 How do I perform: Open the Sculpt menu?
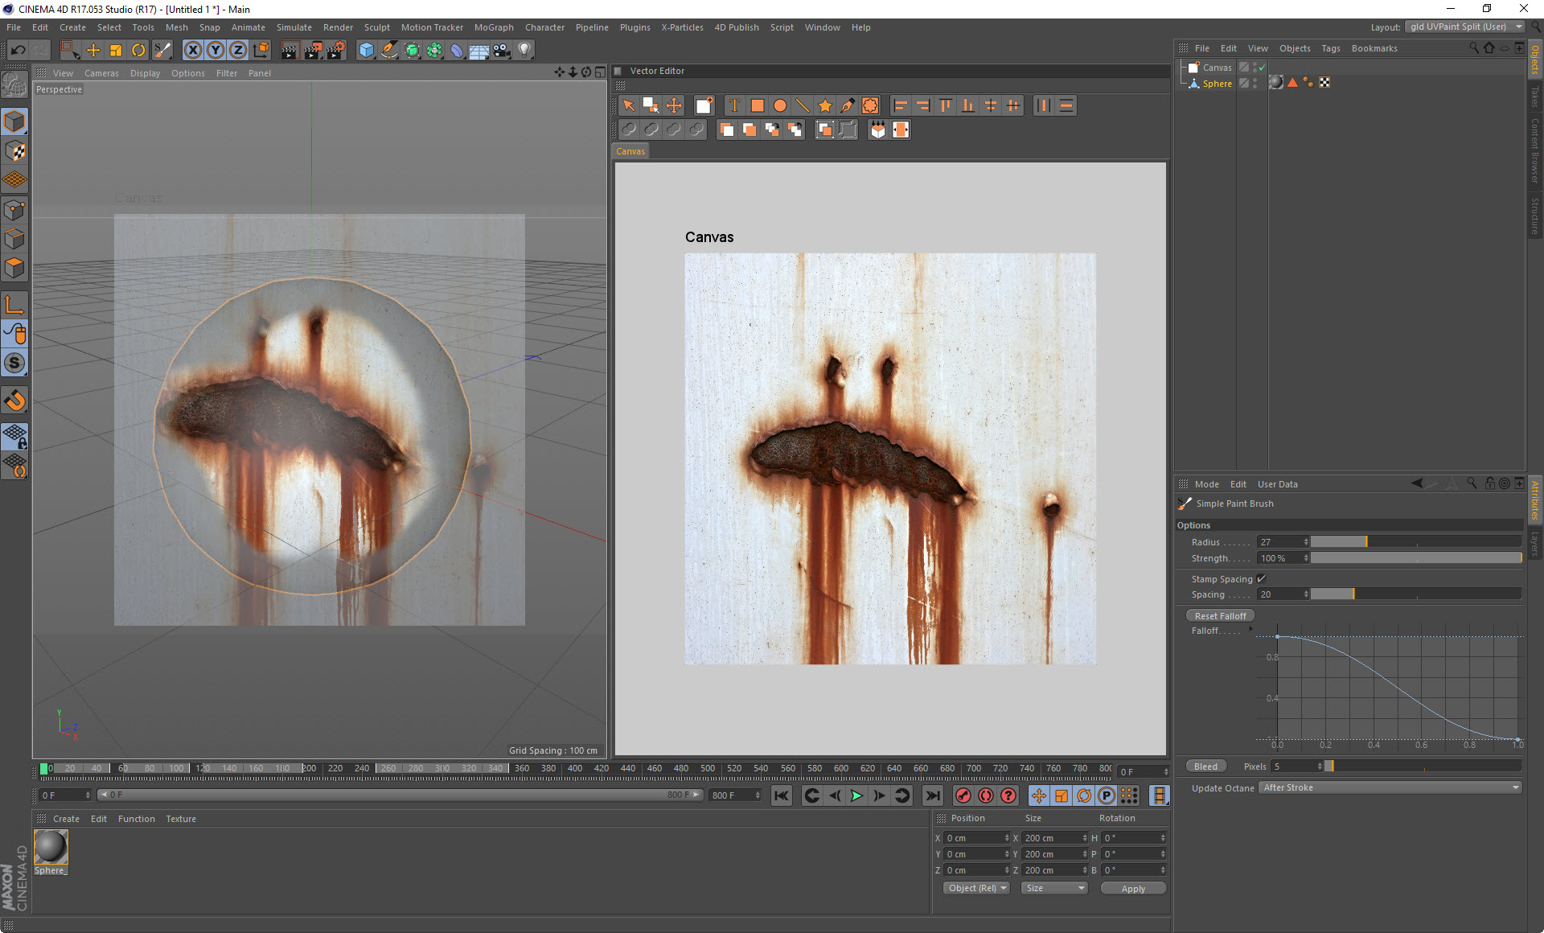click(376, 27)
